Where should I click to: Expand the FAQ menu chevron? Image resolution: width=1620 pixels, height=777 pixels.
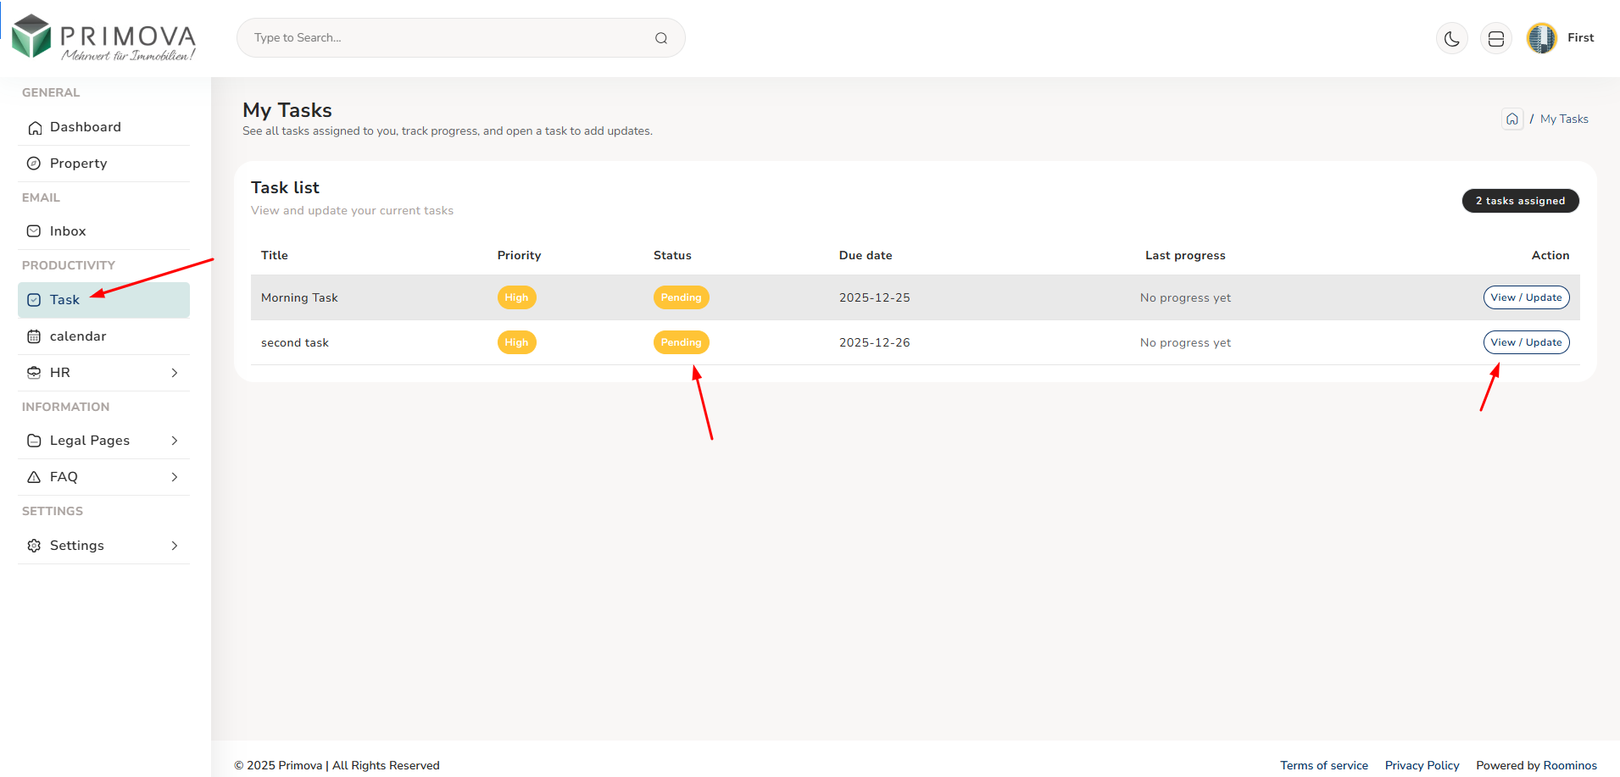coord(174,477)
